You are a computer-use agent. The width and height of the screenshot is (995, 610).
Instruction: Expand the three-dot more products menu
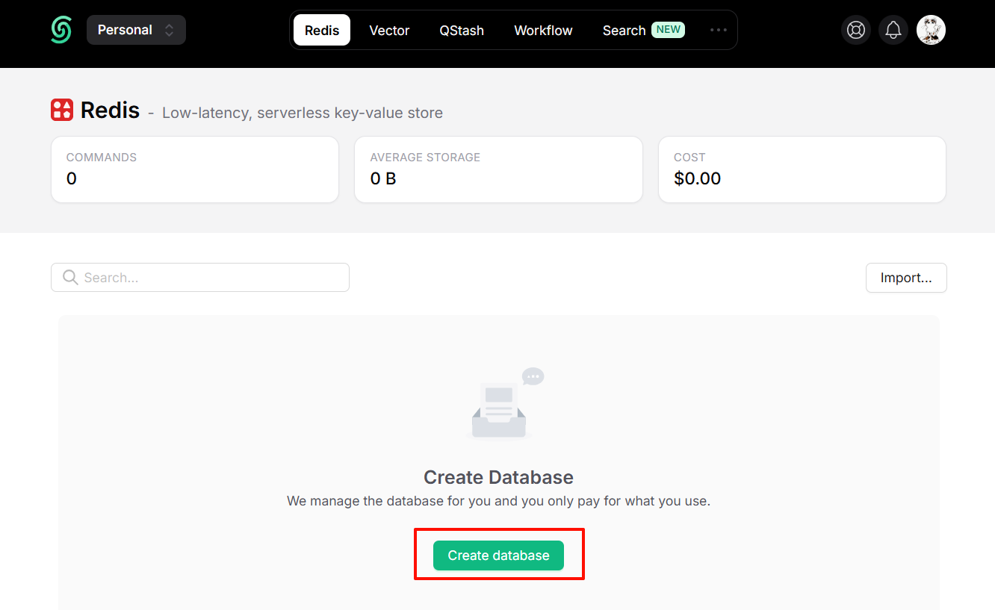(x=719, y=30)
